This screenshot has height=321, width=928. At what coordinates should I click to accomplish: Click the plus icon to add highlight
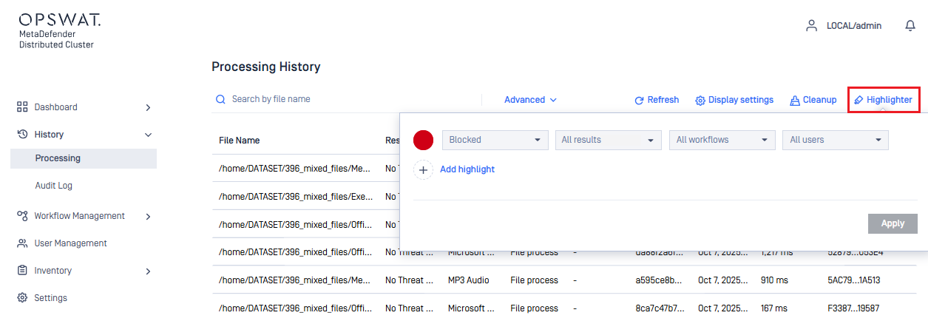point(423,170)
